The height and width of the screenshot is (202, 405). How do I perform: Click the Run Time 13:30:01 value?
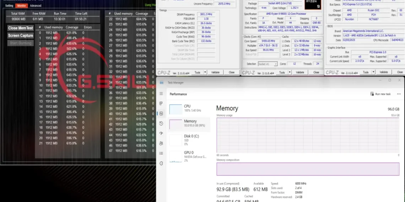pos(60,19)
